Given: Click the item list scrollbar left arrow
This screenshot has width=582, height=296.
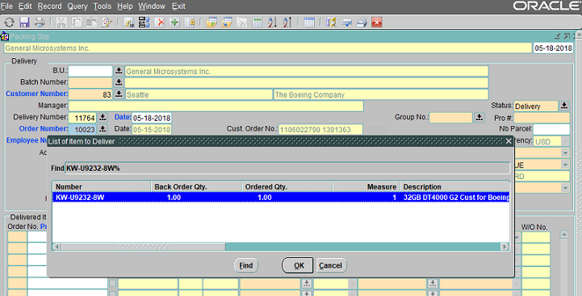Looking at the screenshot, I should (57, 247).
